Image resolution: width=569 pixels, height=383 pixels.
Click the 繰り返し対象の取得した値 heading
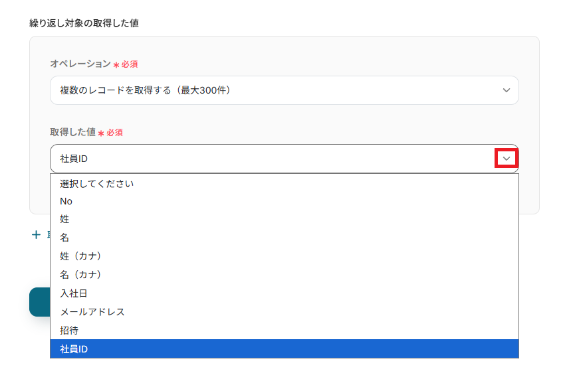click(84, 23)
